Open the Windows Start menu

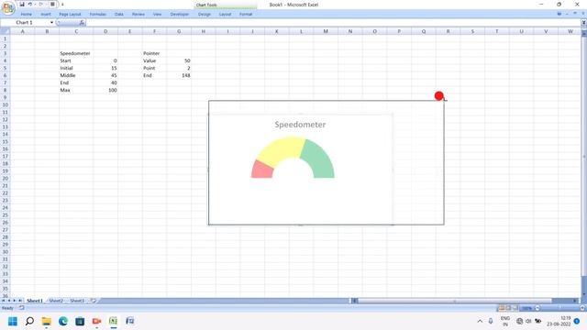click(13, 322)
